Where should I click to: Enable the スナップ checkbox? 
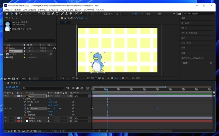coord(106,14)
